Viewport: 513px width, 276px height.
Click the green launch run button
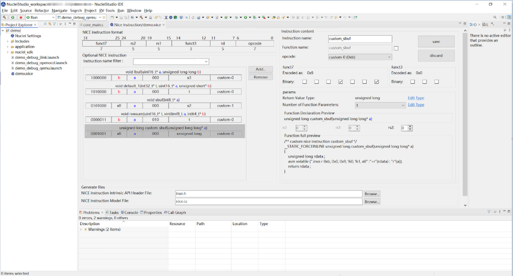(12, 17)
